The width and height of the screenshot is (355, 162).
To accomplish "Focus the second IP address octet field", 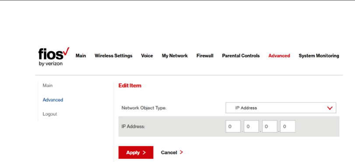I will (251, 127).
